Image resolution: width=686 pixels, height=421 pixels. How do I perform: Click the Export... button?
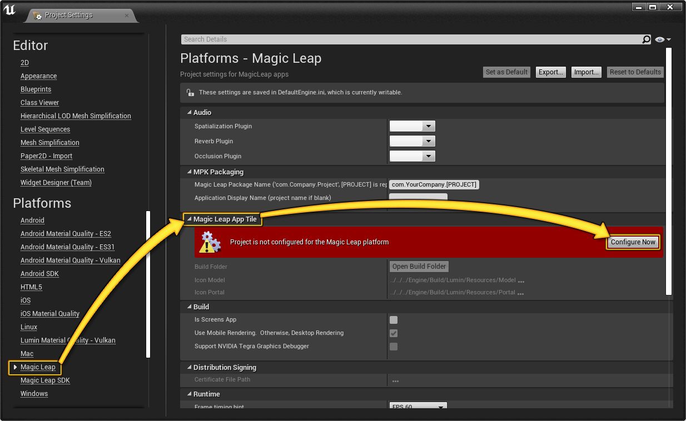(x=551, y=72)
